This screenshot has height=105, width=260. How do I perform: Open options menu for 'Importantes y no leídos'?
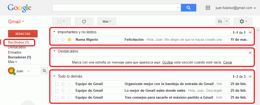(x=250, y=33)
